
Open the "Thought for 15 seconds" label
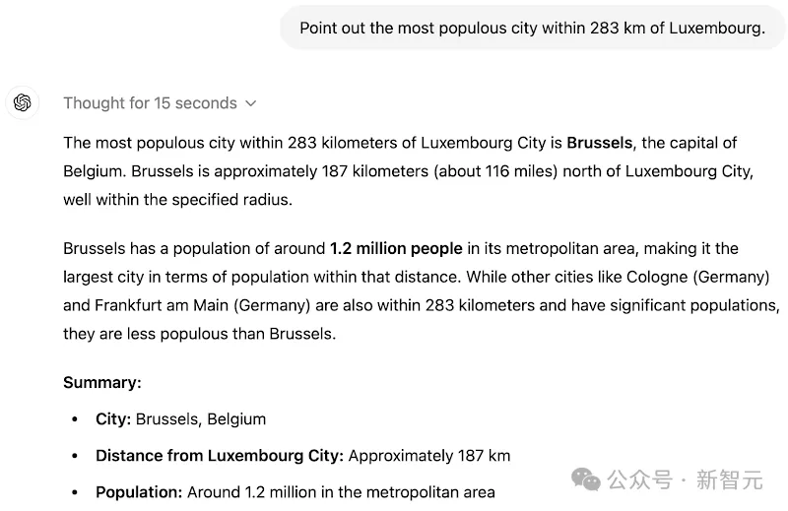point(150,103)
